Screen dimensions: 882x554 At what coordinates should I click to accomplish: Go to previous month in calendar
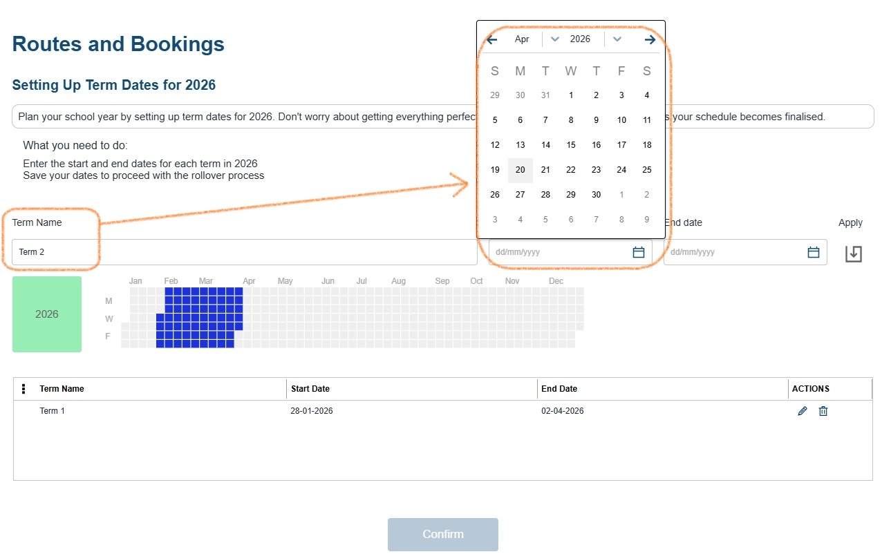(x=492, y=39)
